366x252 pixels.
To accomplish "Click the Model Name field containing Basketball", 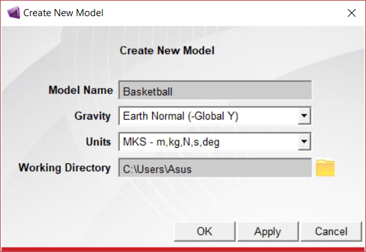I will click(215, 90).
